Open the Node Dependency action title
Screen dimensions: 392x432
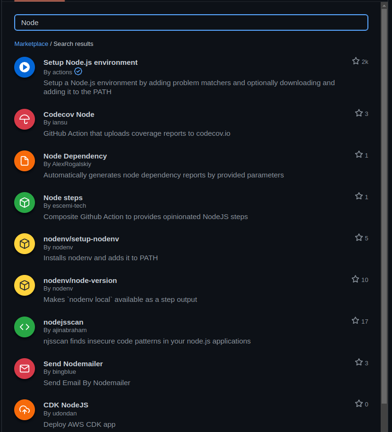75,156
